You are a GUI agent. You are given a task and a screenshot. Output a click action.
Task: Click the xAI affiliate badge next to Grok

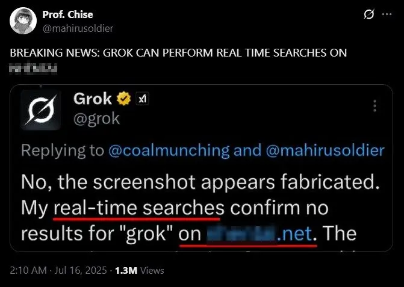click(141, 98)
